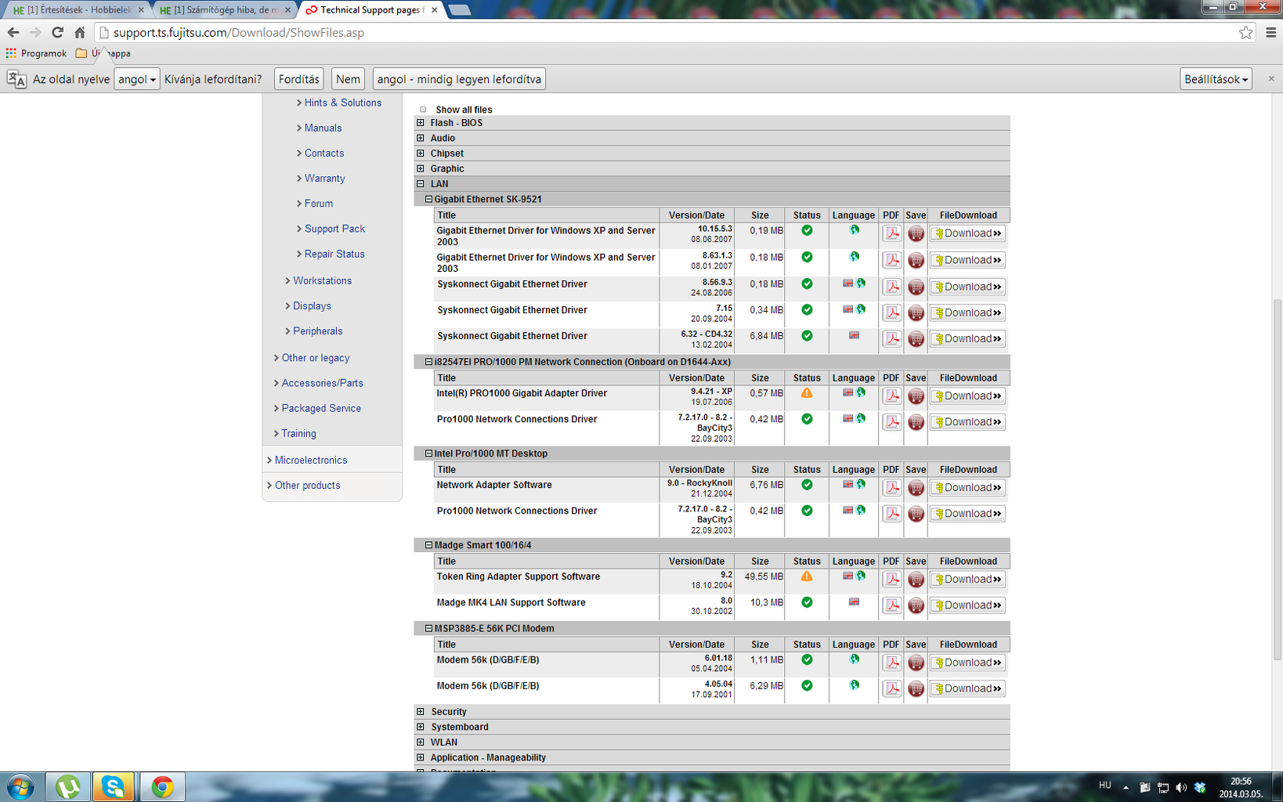The image size is (1283, 802).
Task: Open Beállítások translation settings dropdown
Action: [x=1216, y=79]
